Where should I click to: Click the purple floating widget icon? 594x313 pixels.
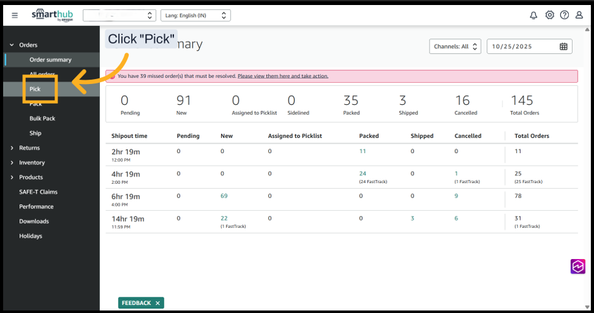578,267
